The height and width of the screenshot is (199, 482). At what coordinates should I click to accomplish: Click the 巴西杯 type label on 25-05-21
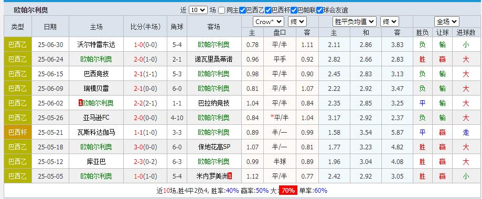click(x=18, y=132)
